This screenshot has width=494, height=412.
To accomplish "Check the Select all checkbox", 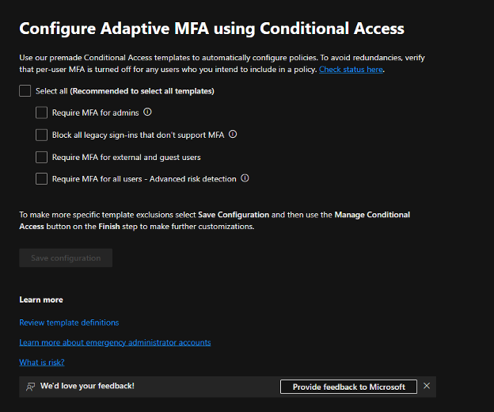I will click(x=25, y=91).
